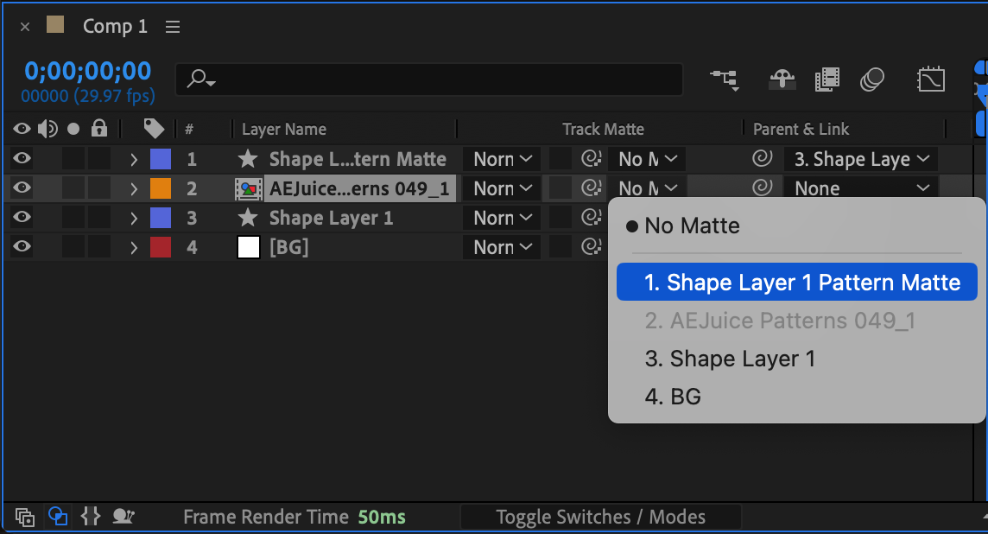Select 'No Matte' in the matte menu
This screenshot has height=534, width=988.
[692, 226]
